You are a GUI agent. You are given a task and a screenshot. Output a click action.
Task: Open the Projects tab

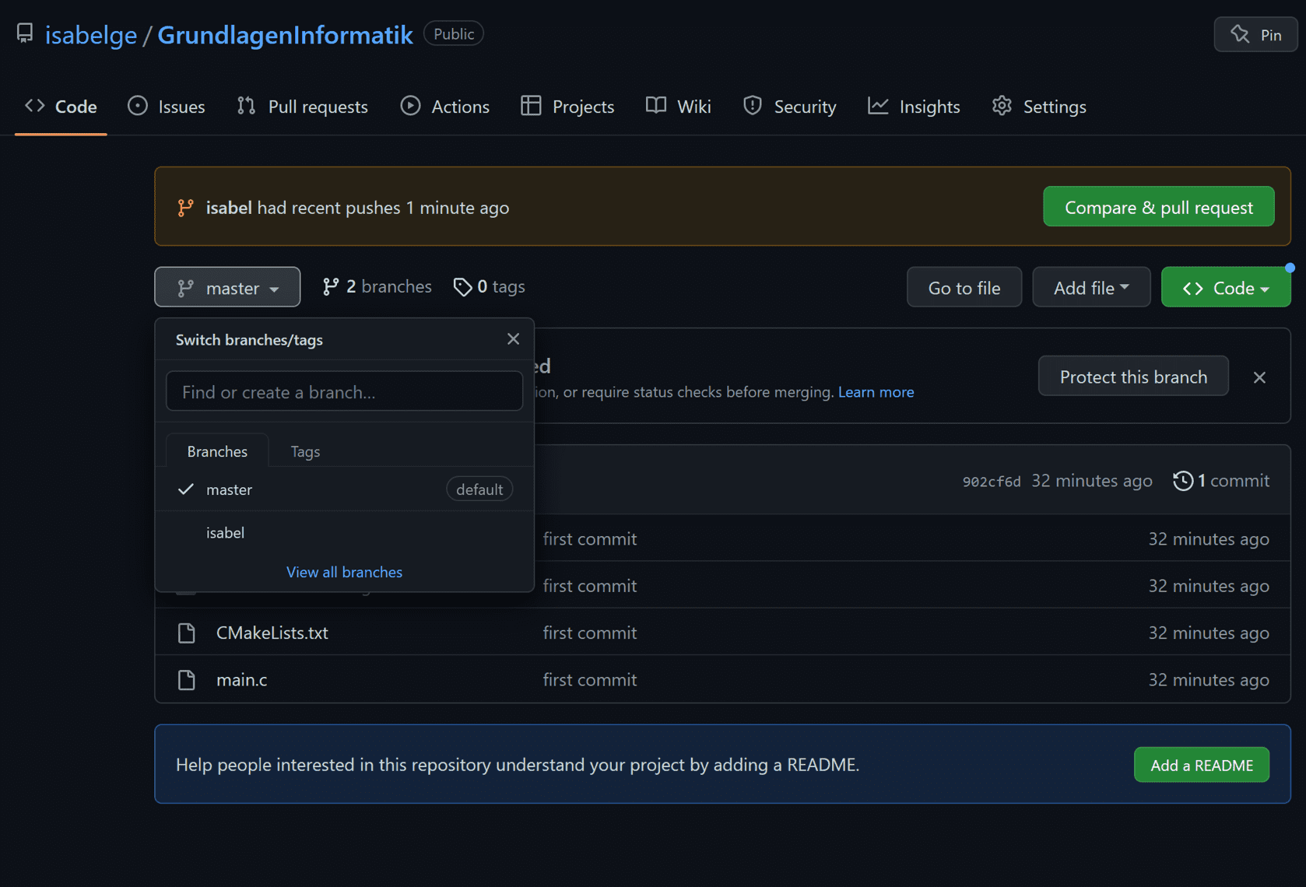[x=567, y=107]
